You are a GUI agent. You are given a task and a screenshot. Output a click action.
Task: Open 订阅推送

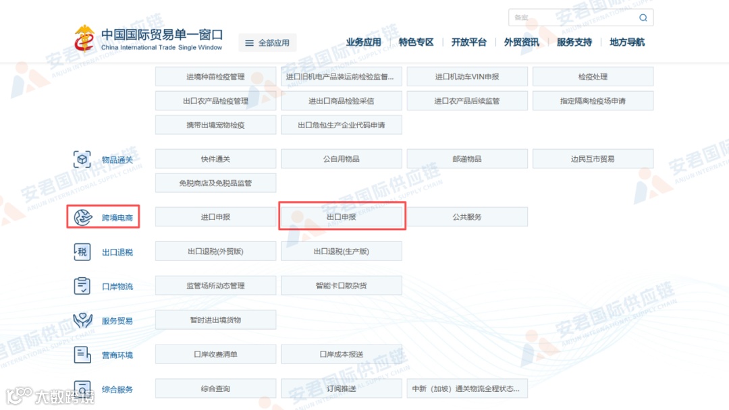pos(342,388)
